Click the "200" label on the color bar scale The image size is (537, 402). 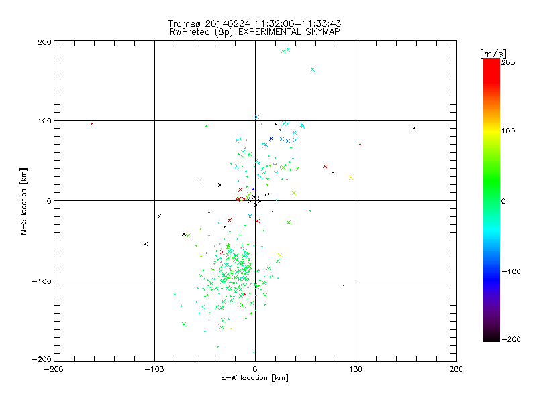pyautogui.click(x=508, y=62)
